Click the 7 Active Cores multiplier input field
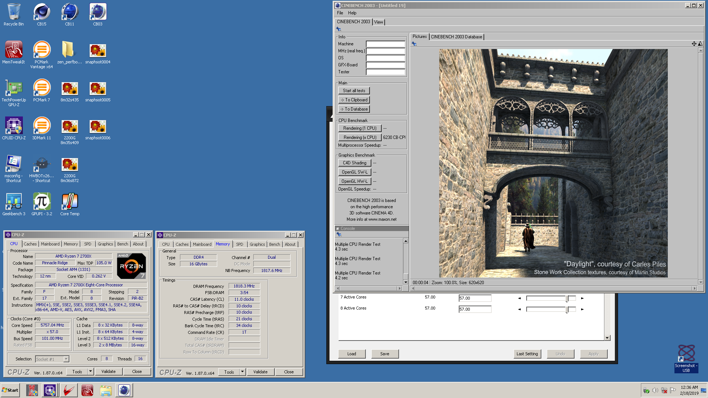 pyautogui.click(x=475, y=298)
